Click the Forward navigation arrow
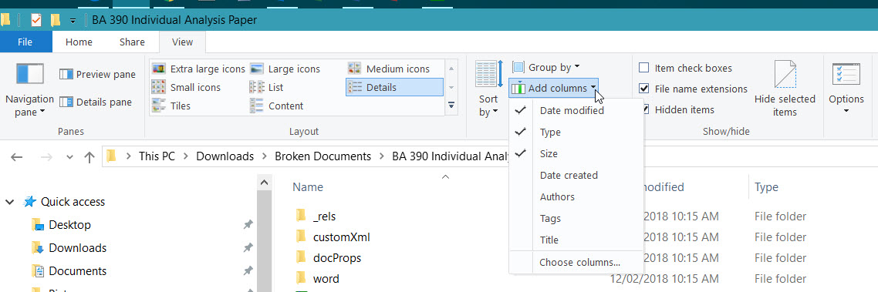The height and width of the screenshot is (292, 878). pyautogui.click(x=47, y=157)
